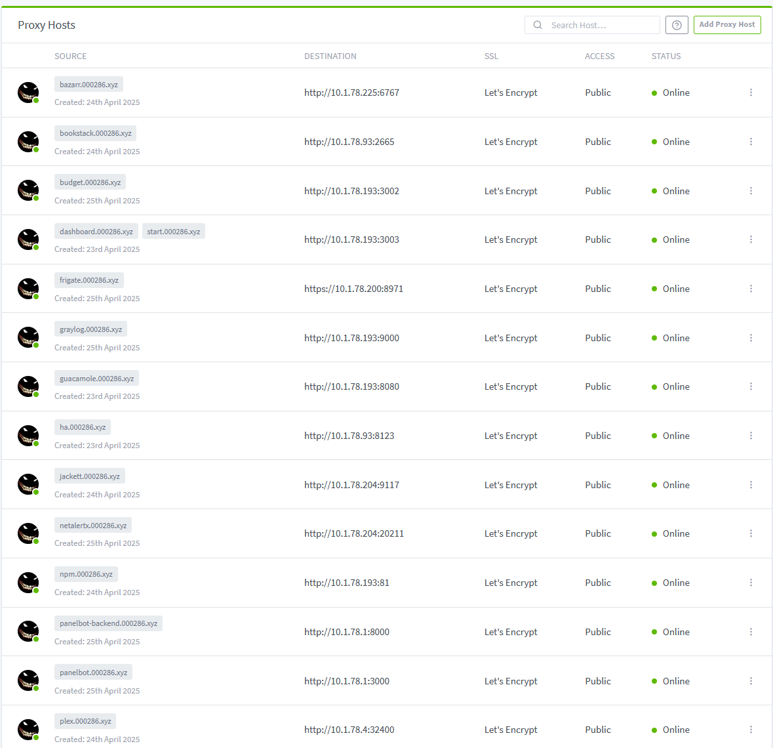Open three-dot menu for frigate.000286.xyz

751,289
